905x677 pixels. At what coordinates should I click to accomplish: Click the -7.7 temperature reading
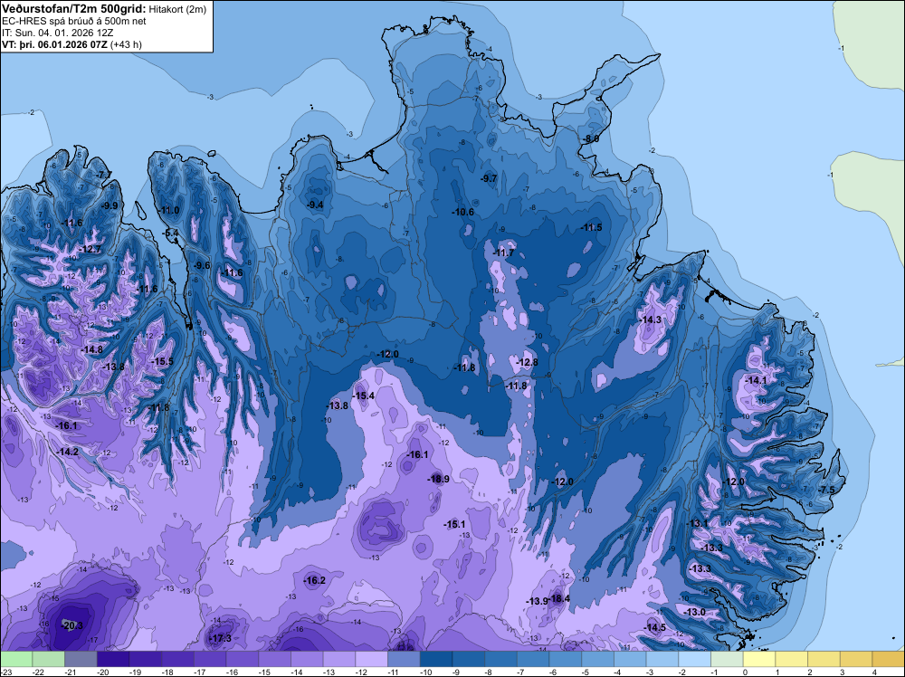point(104,175)
